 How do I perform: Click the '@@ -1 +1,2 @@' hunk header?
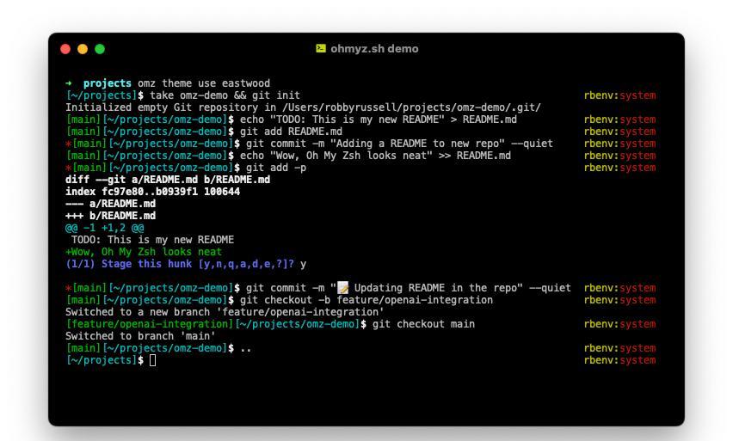[105, 228]
